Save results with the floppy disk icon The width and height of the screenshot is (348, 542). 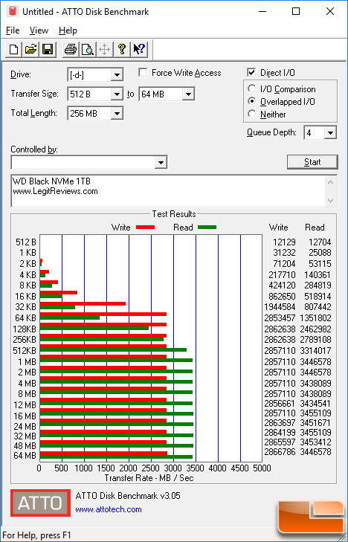[48, 49]
